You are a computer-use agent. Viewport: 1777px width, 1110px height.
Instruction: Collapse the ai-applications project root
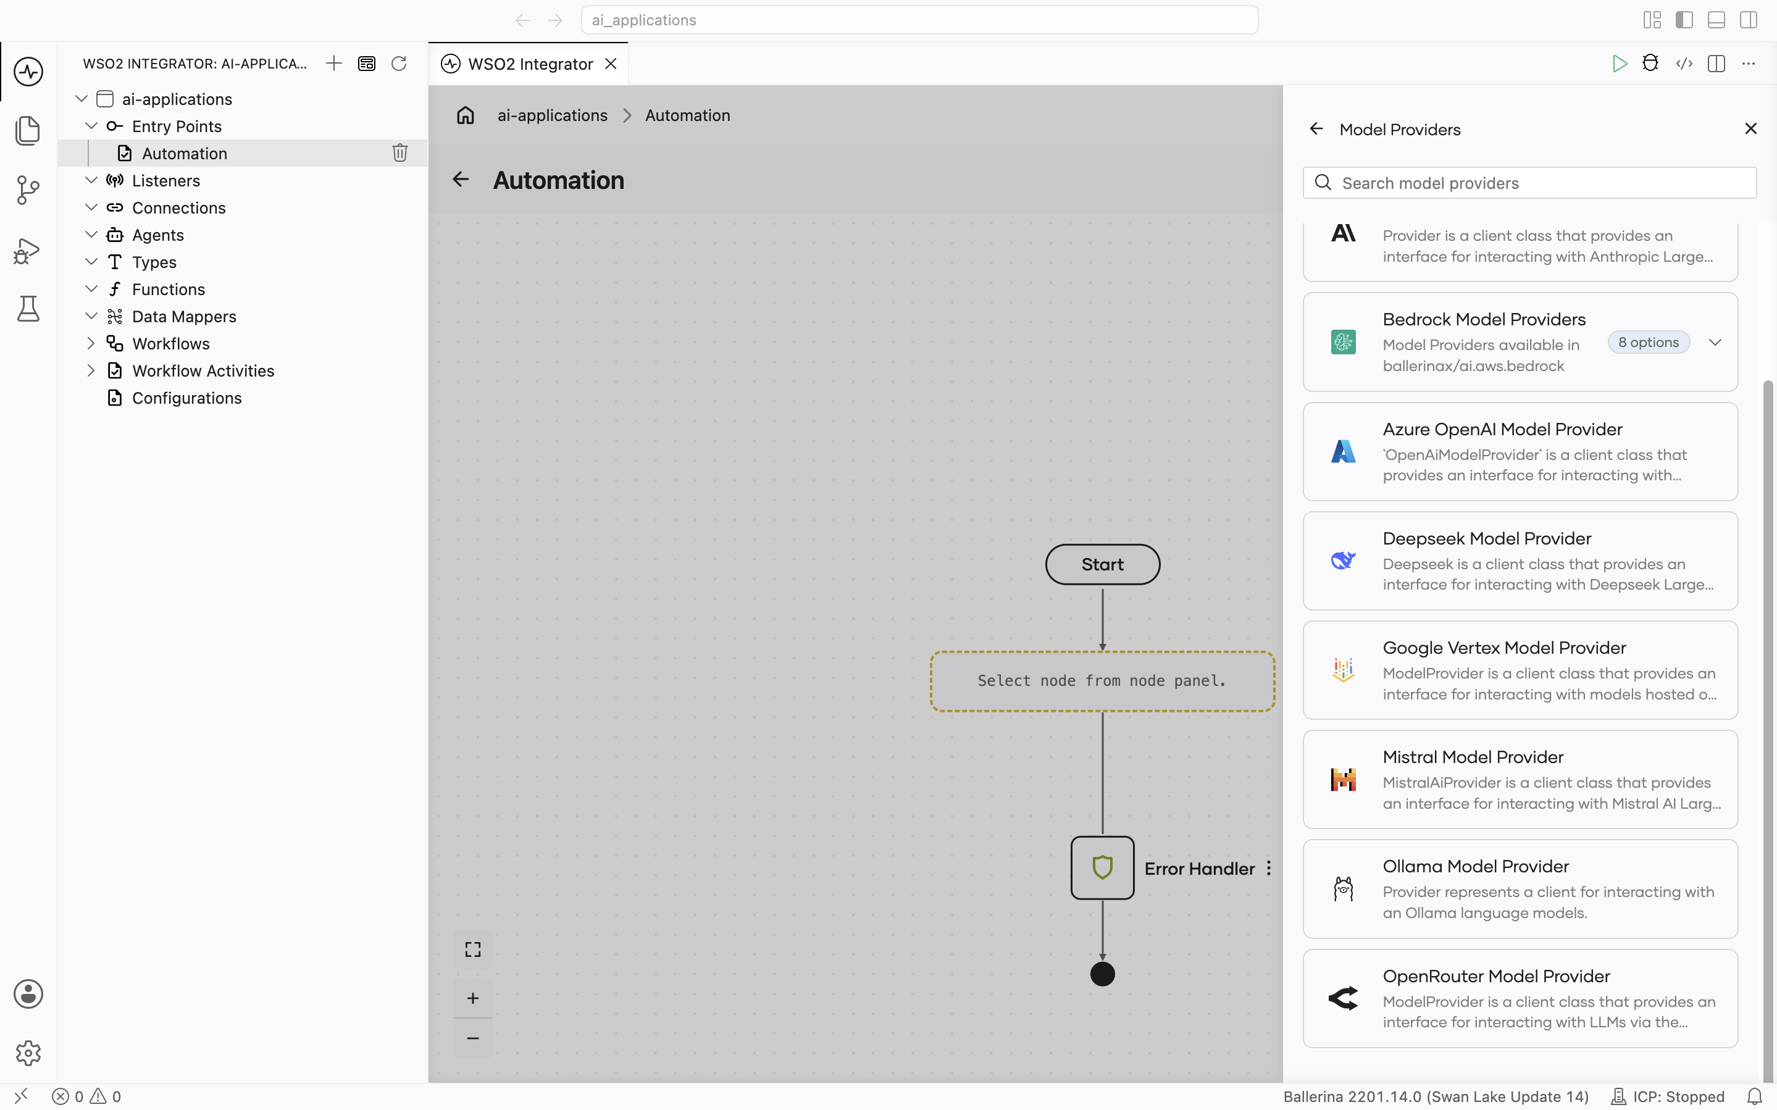coord(82,98)
